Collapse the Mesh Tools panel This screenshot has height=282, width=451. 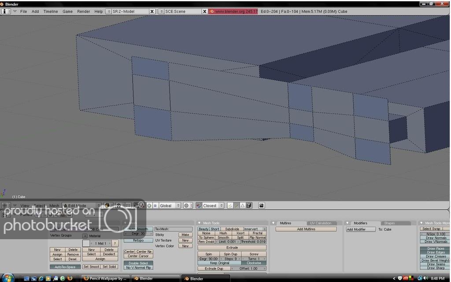coord(199,223)
